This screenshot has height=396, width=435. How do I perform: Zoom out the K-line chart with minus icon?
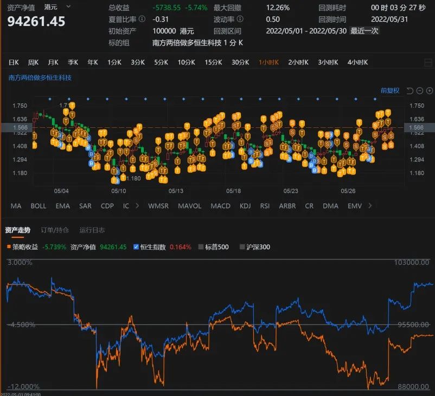419,90
